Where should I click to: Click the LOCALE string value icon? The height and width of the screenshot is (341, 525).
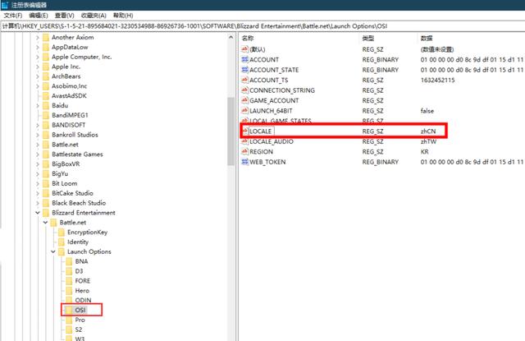point(244,131)
